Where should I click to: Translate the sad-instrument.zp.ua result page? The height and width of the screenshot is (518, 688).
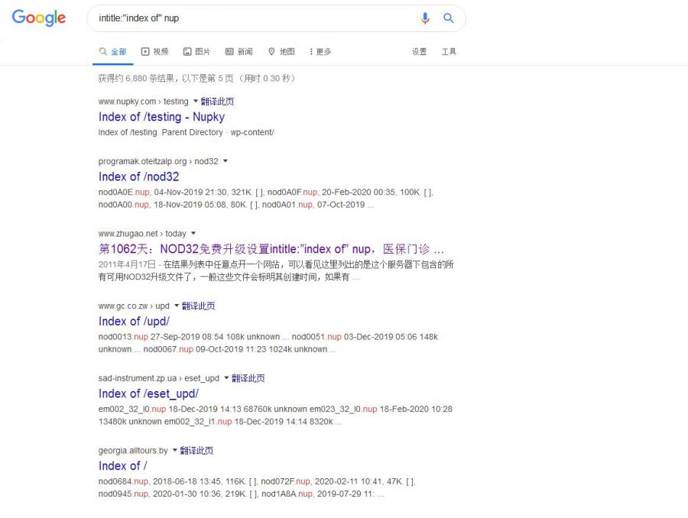[x=248, y=378]
